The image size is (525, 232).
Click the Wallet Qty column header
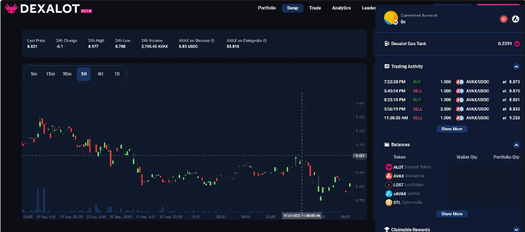467,157
